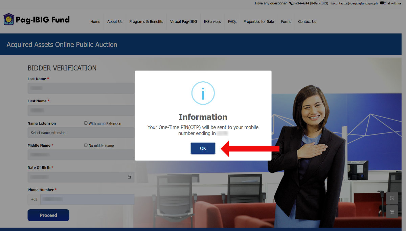Open the Select name extension dropdown
406x231 pixels.
[x=81, y=133]
